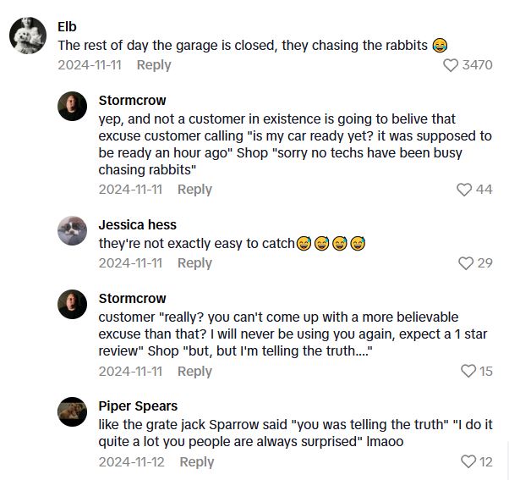Screen dimensions: 509x480
Task: Like Jessica hess's comment heart
Action: [465, 263]
